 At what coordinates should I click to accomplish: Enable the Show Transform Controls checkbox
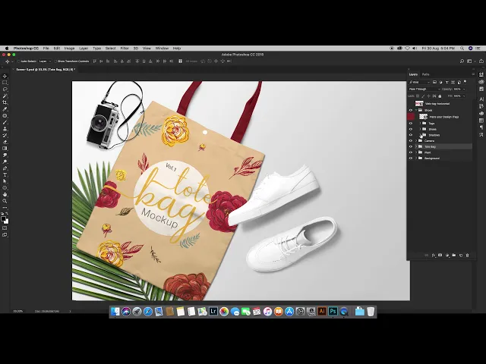55,61
